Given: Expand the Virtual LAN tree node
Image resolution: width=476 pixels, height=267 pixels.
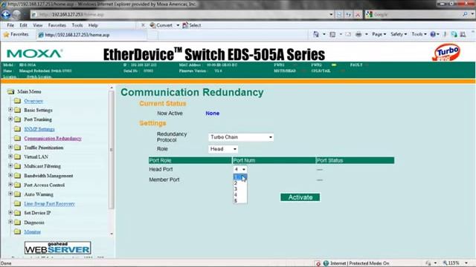Looking at the screenshot, I should point(10,156).
